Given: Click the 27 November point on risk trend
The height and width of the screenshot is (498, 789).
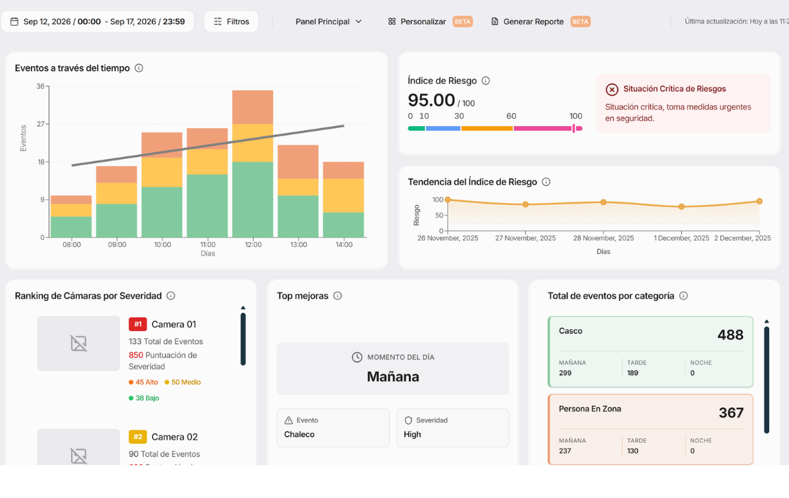Looking at the screenshot, I should tap(525, 204).
